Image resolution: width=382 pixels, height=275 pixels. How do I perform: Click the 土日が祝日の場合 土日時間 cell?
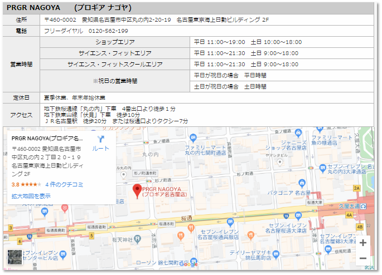coord(282,86)
